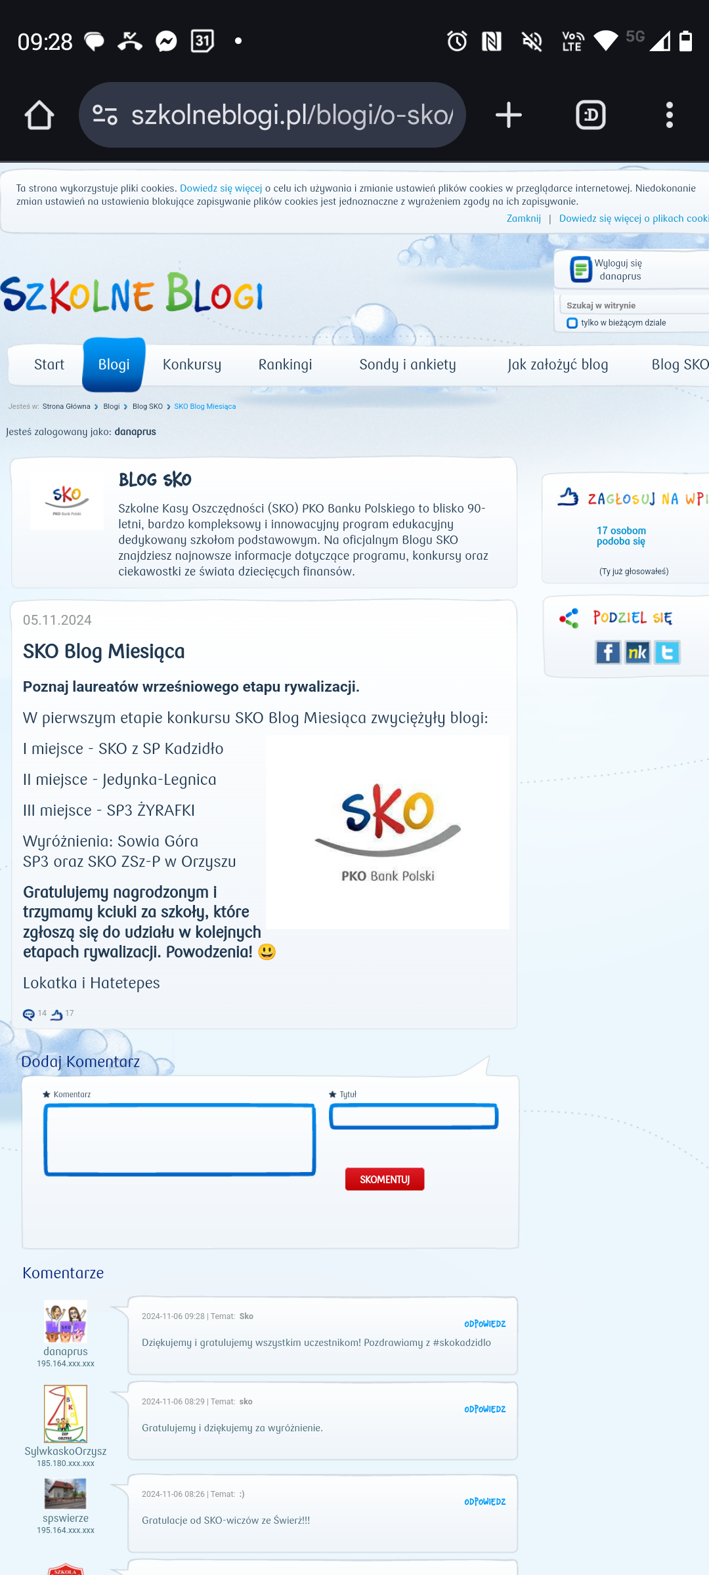Image resolution: width=709 pixels, height=1575 pixels.
Task: Open first 'Dowiedz się więcej' cookie link
Action: [221, 188]
